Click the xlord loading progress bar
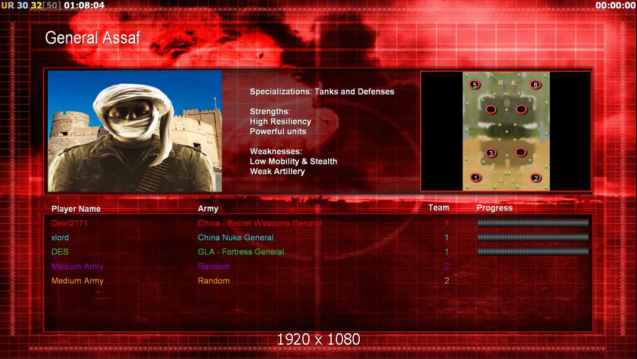 533,237
